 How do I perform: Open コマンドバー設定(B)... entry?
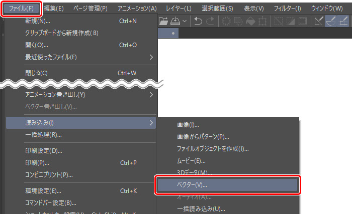click(81, 203)
